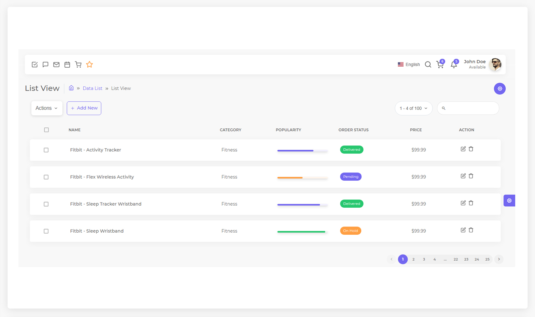This screenshot has height=317, width=535.
Task: Click Delivered badge in Activity Tracker row
Action: [352, 150]
